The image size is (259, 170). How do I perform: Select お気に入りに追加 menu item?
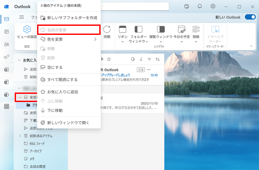(69, 92)
